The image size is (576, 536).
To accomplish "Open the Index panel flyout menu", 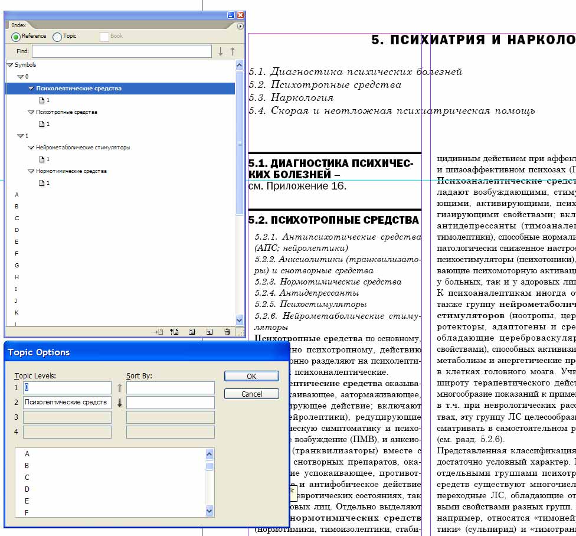I will [x=240, y=26].
